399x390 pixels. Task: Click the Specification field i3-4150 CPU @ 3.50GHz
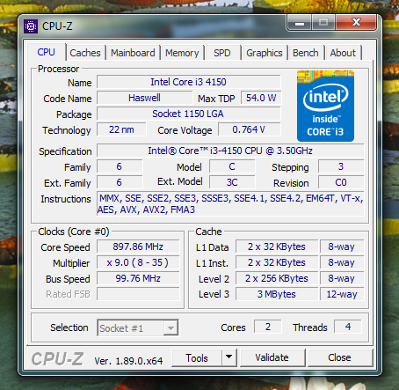click(230, 151)
